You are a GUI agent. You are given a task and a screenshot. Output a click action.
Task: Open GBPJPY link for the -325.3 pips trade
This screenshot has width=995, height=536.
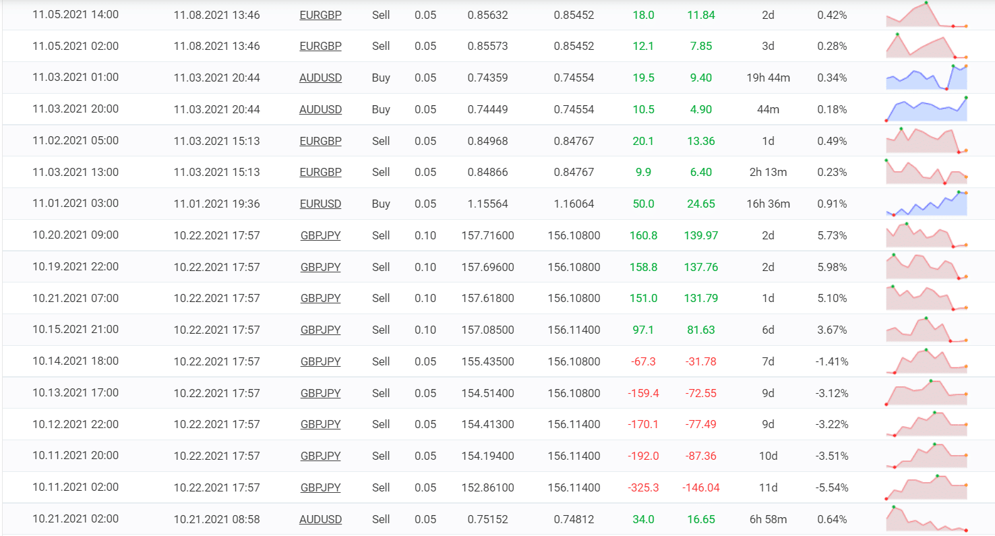pos(320,487)
